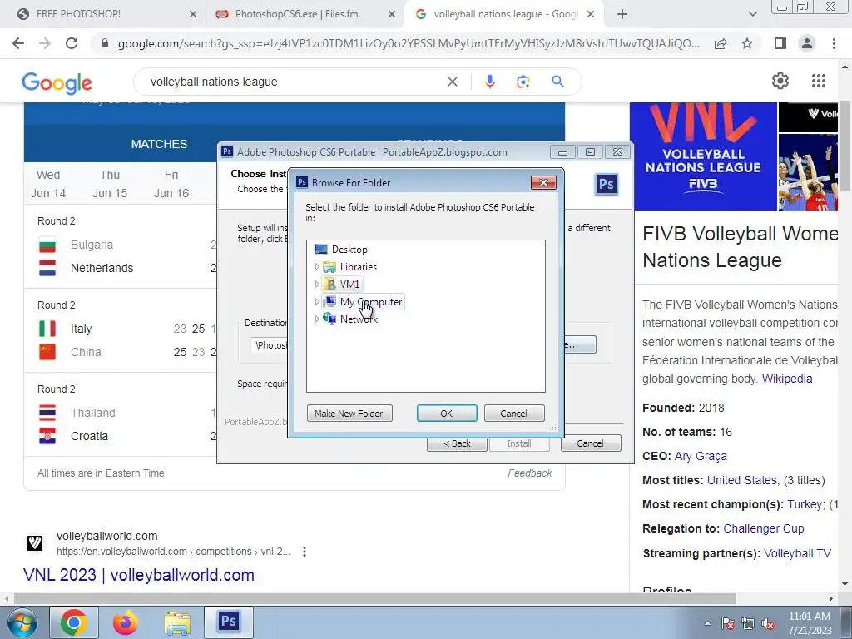
Task: Open the Windows Start menu
Action: click(22, 623)
